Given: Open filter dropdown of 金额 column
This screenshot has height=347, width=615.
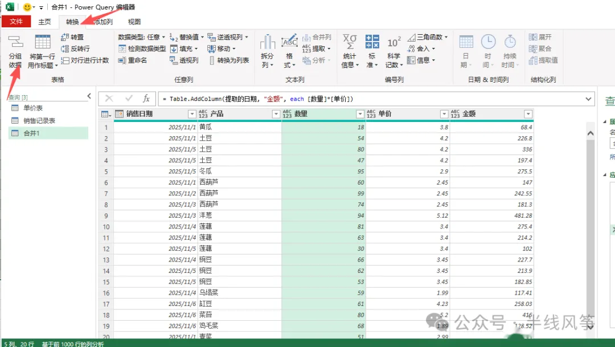Looking at the screenshot, I should point(528,114).
